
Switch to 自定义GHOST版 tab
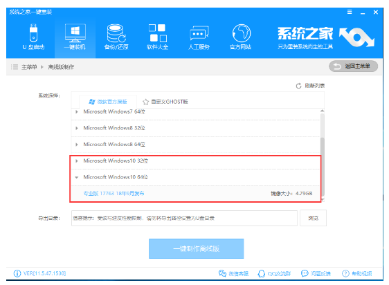tap(165, 102)
